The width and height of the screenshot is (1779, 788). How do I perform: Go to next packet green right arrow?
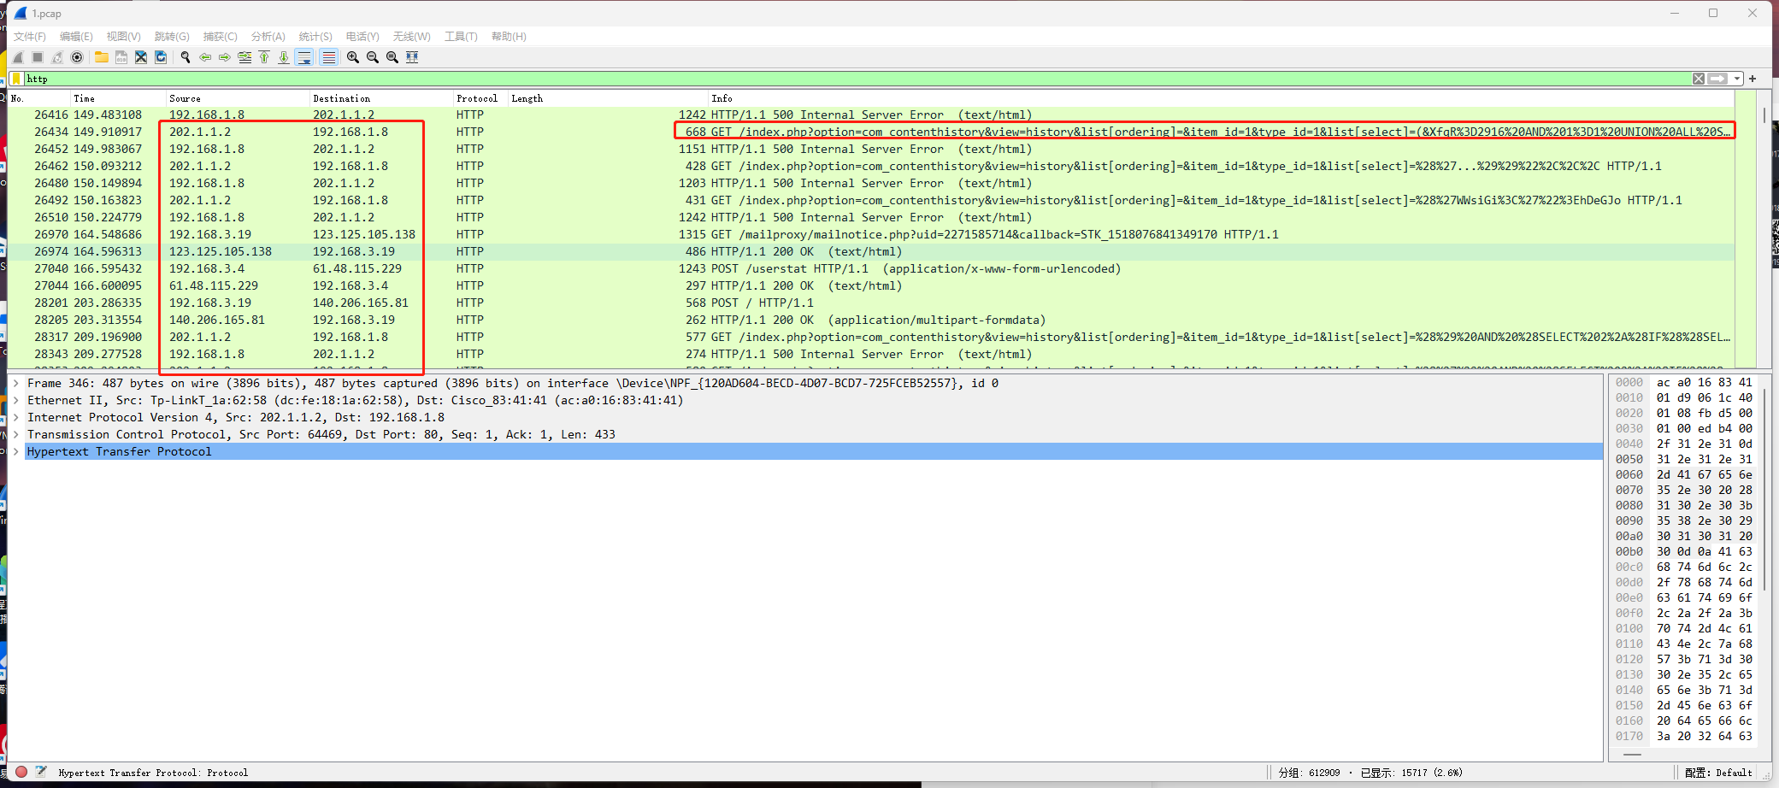coord(225,57)
